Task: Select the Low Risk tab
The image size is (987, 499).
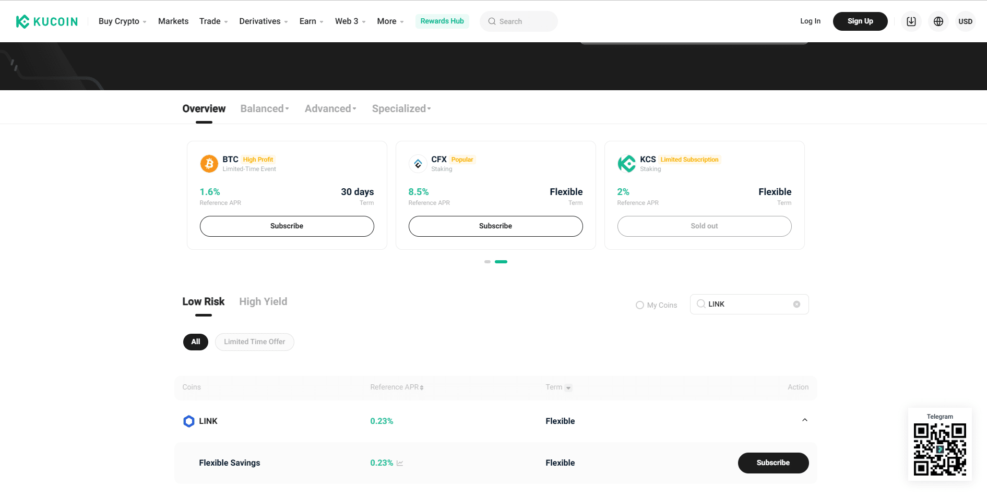Action: [x=204, y=301]
